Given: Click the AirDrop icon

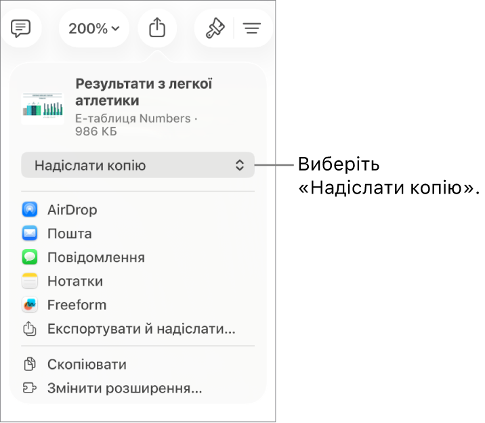Looking at the screenshot, I should [x=30, y=210].
